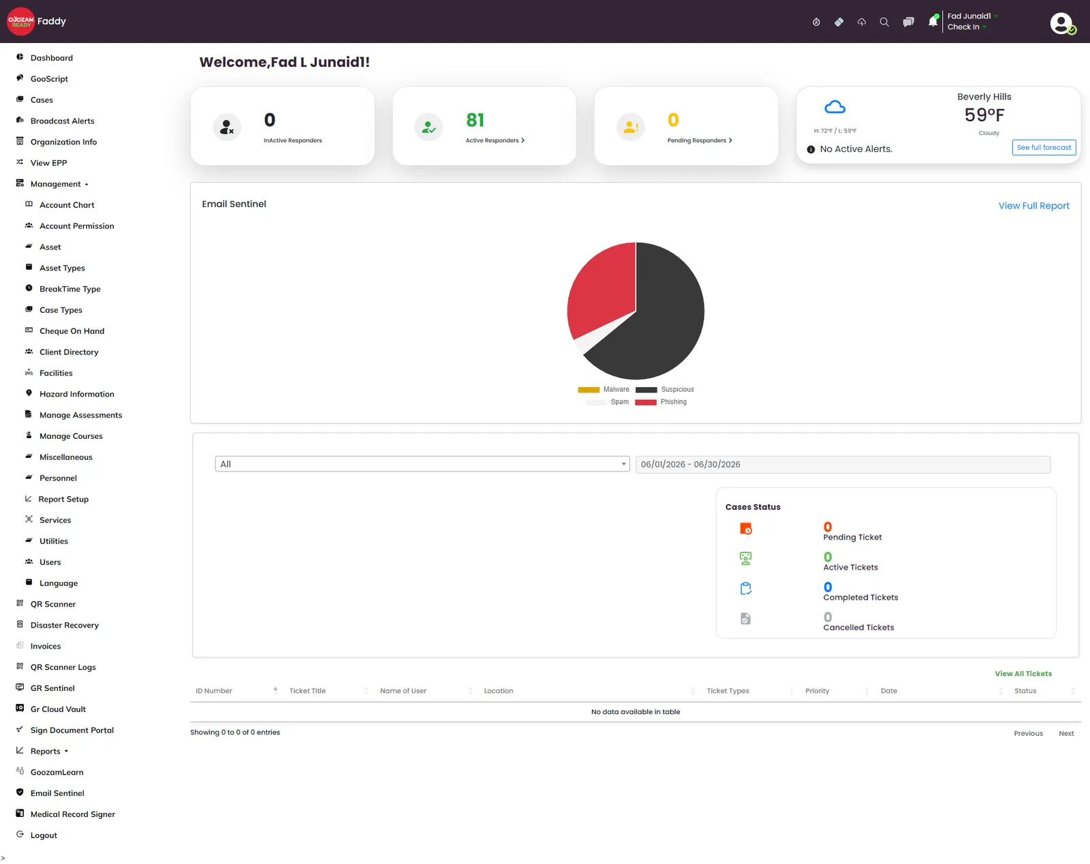Open Organization Info
Screen dimensions: 1090x864
coord(63,142)
